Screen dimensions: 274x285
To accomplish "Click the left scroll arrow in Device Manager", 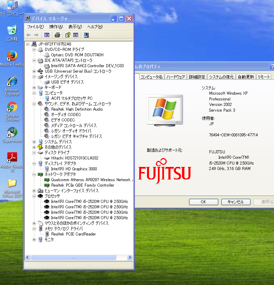I will 28,258.
